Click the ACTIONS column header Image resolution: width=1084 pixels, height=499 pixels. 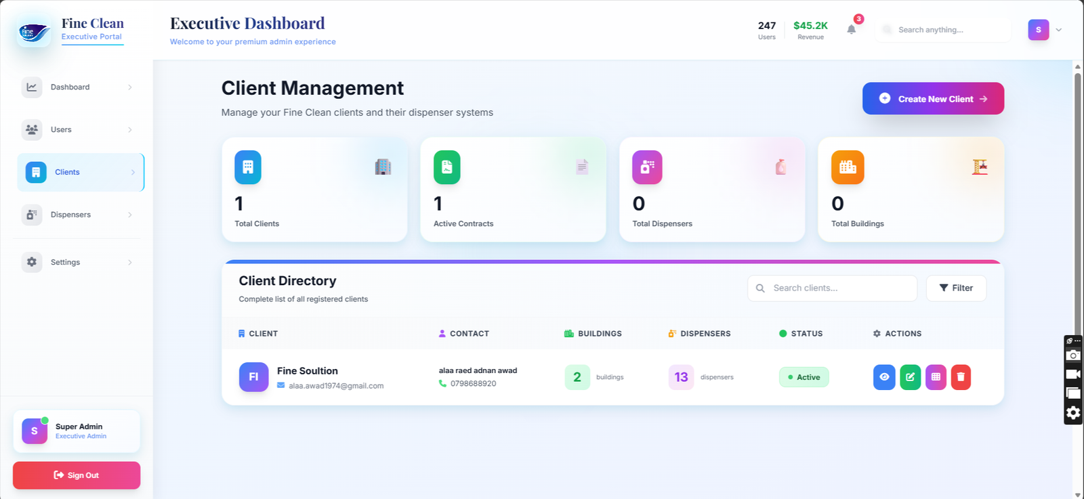pyautogui.click(x=897, y=334)
